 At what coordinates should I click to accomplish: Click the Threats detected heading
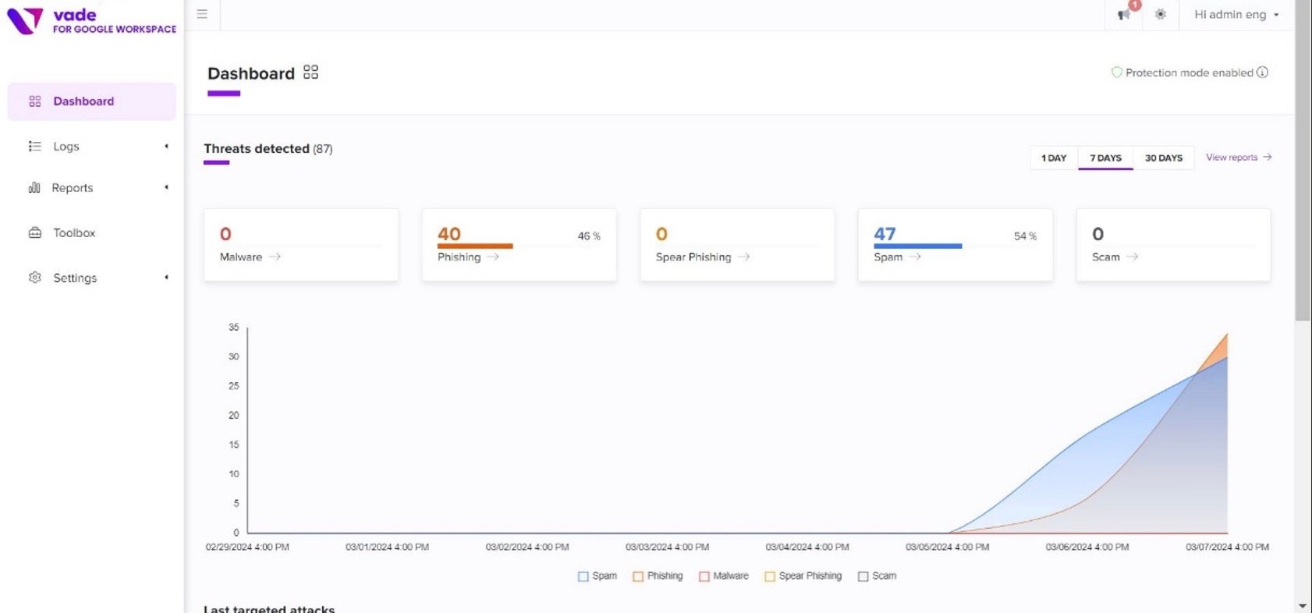point(268,148)
